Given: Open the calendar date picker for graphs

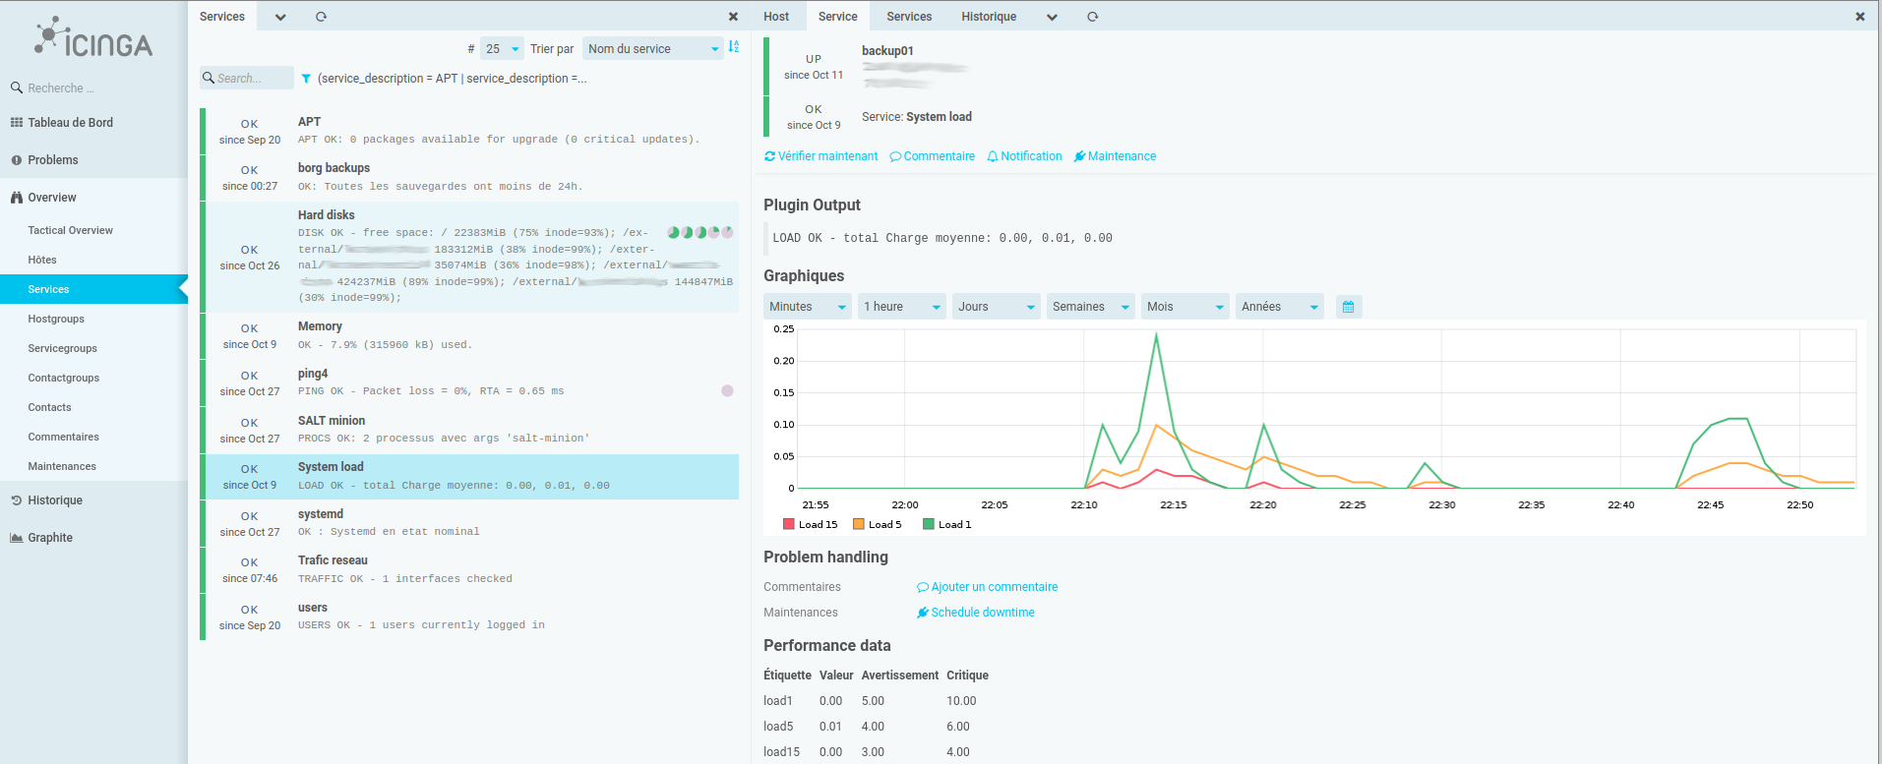Looking at the screenshot, I should click(1349, 307).
